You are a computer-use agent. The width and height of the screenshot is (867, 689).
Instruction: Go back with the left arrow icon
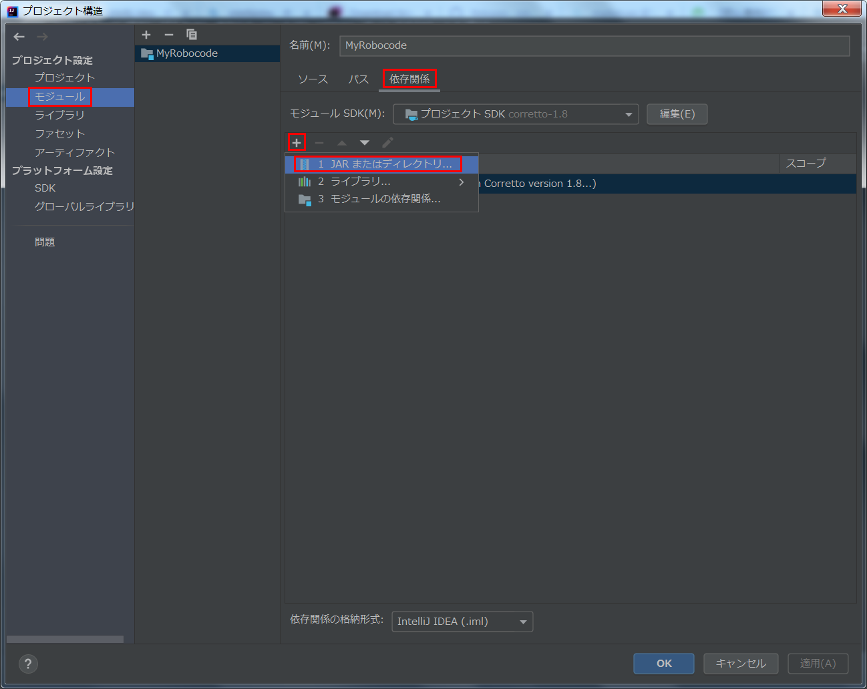click(19, 37)
